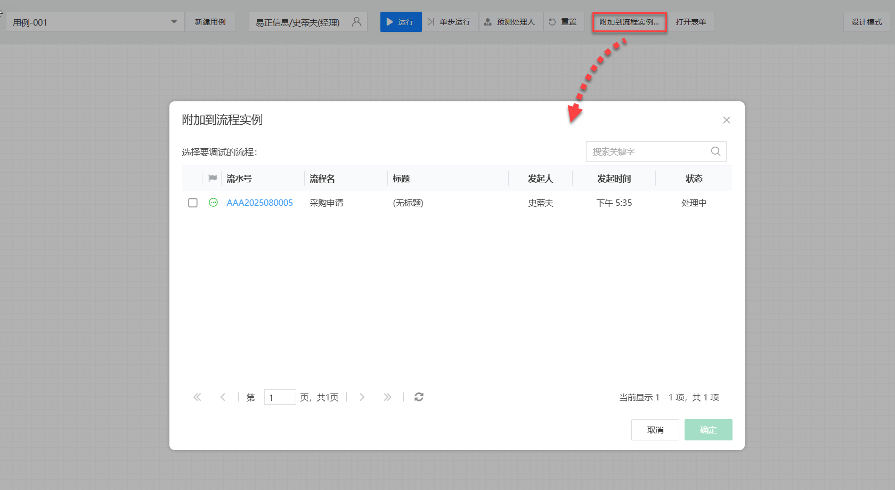Cancel the dialog with 取消
This screenshot has height=490, width=895.
point(655,429)
